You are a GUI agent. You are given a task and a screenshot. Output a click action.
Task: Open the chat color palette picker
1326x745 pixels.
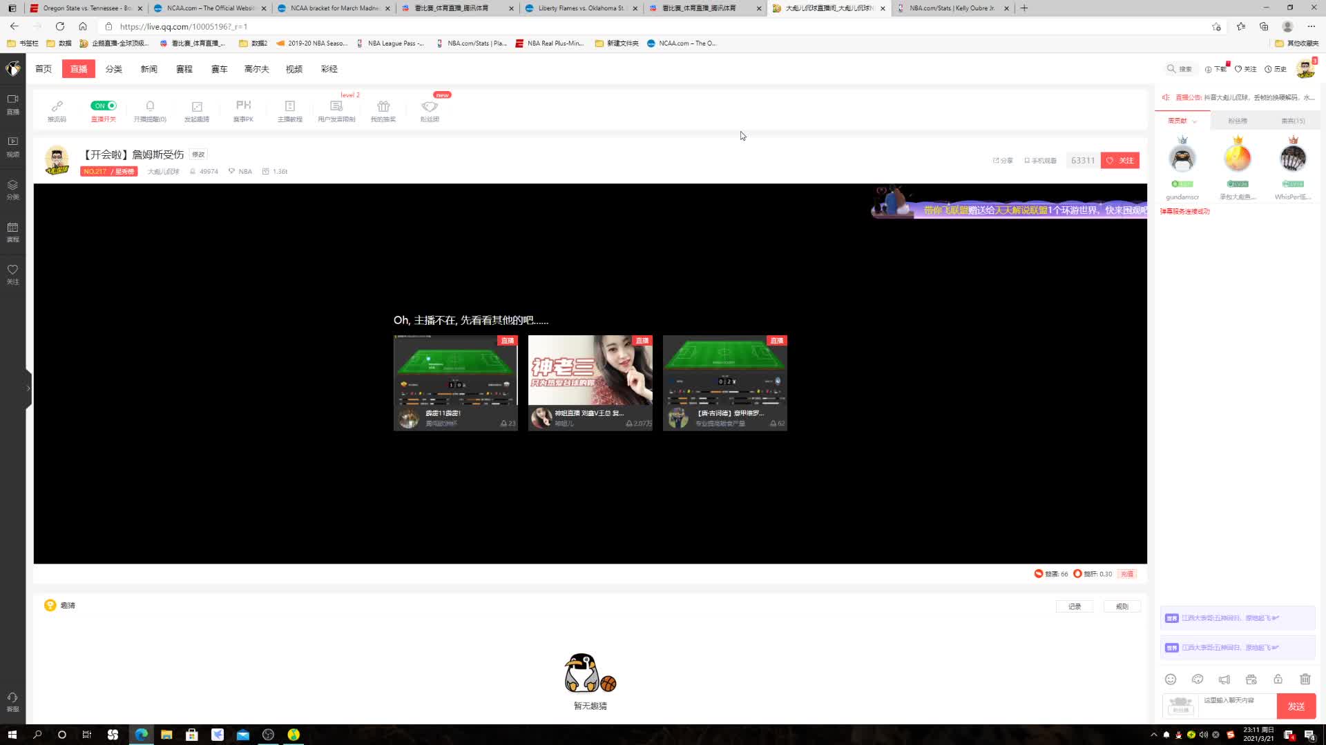(x=1198, y=679)
